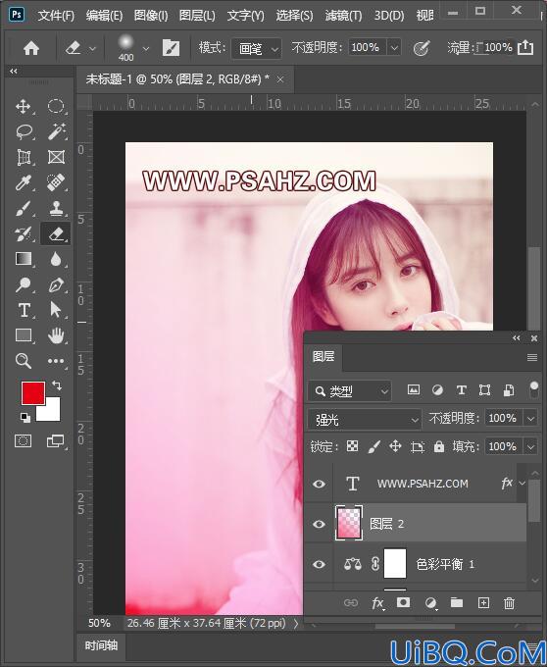Click the red foreground color swatch
Screen dimensions: 547x667
(33, 393)
